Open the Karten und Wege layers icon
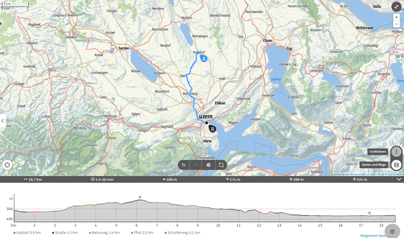404x238 pixels. 397,165
